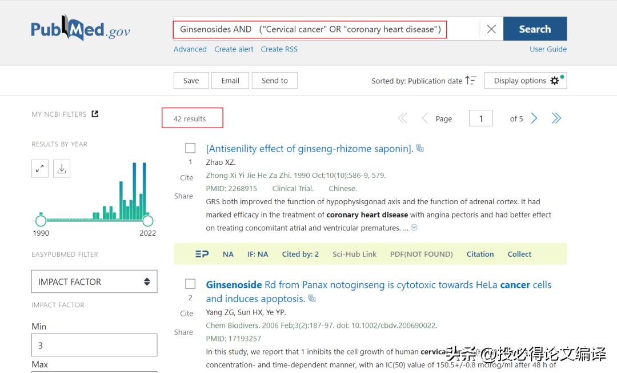The width and height of the screenshot is (617, 373).
Task: Click the EasyPubMed EP icon in the bar
Action: 202,254
